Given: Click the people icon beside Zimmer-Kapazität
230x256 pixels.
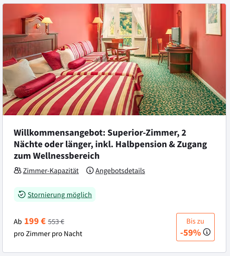Looking at the screenshot, I should click(x=18, y=170).
